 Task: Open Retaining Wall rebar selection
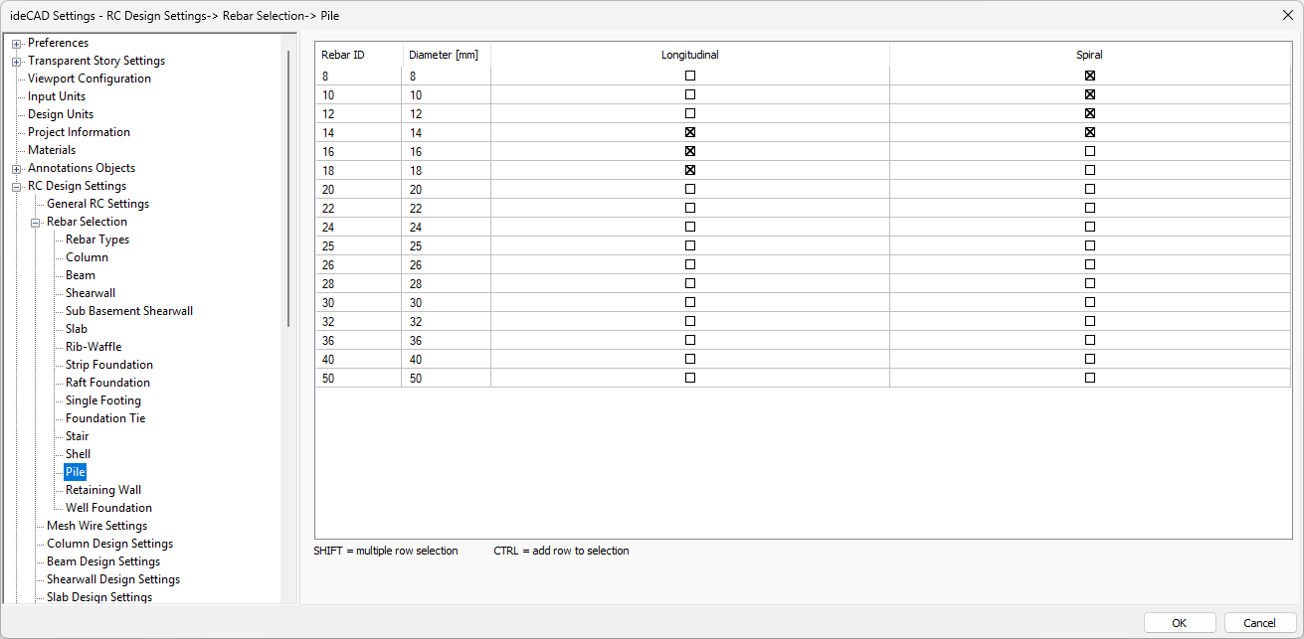103,490
